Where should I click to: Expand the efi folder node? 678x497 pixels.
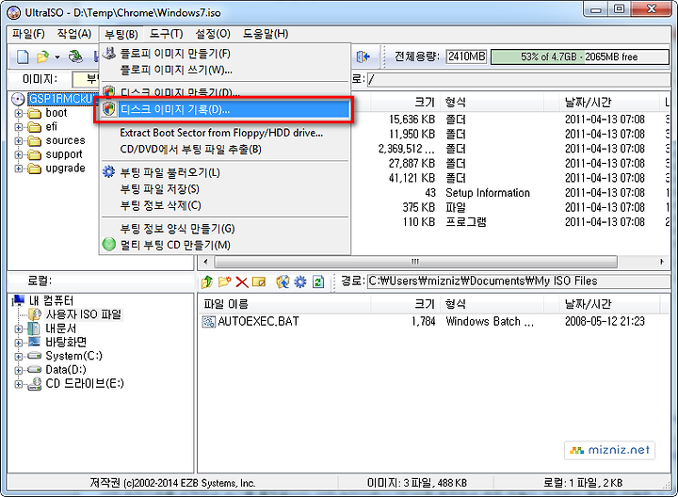tap(19, 127)
